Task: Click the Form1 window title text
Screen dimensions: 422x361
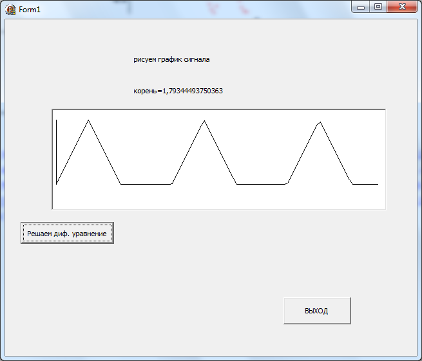Action: click(30, 10)
